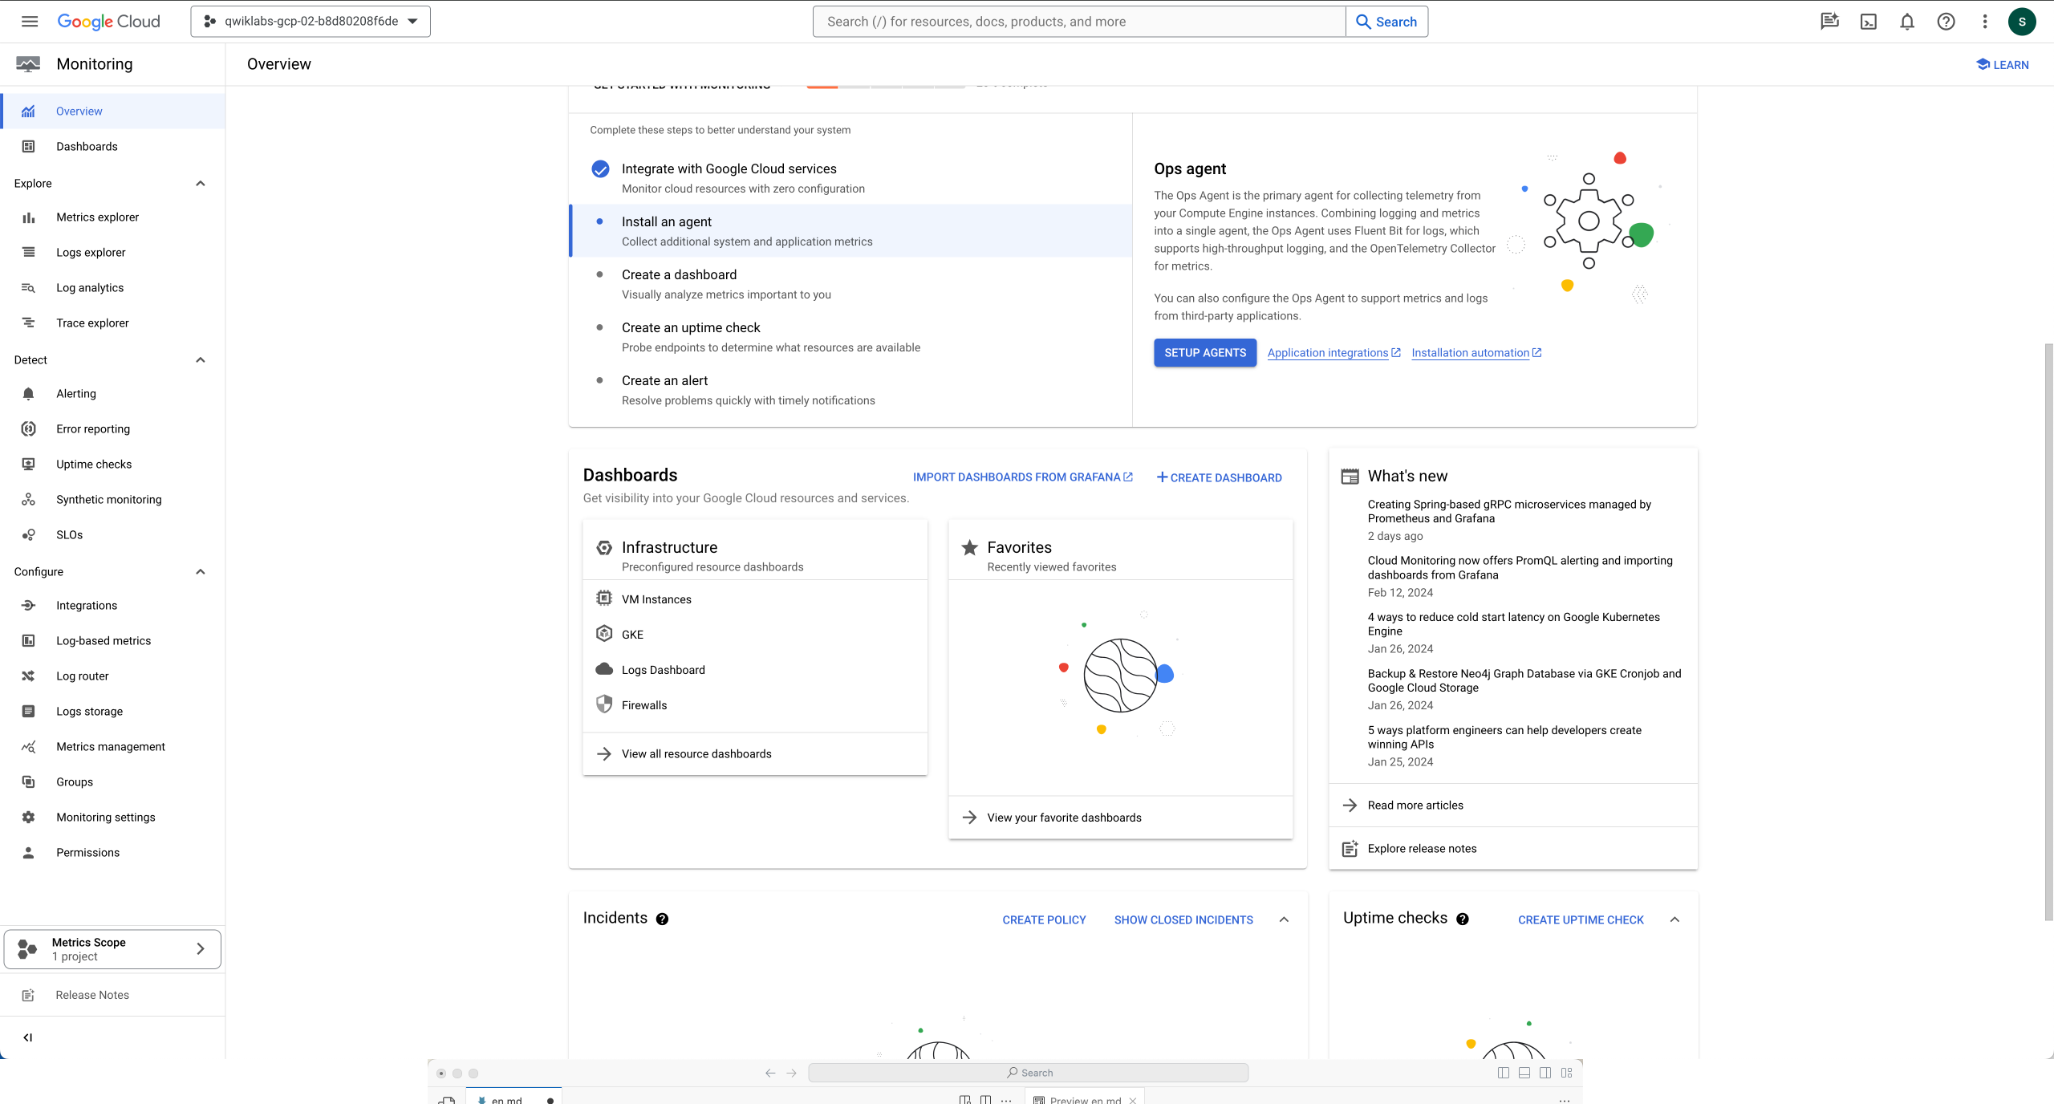Click SETUP AGENTS button
The height and width of the screenshot is (1104, 2054).
click(1204, 352)
